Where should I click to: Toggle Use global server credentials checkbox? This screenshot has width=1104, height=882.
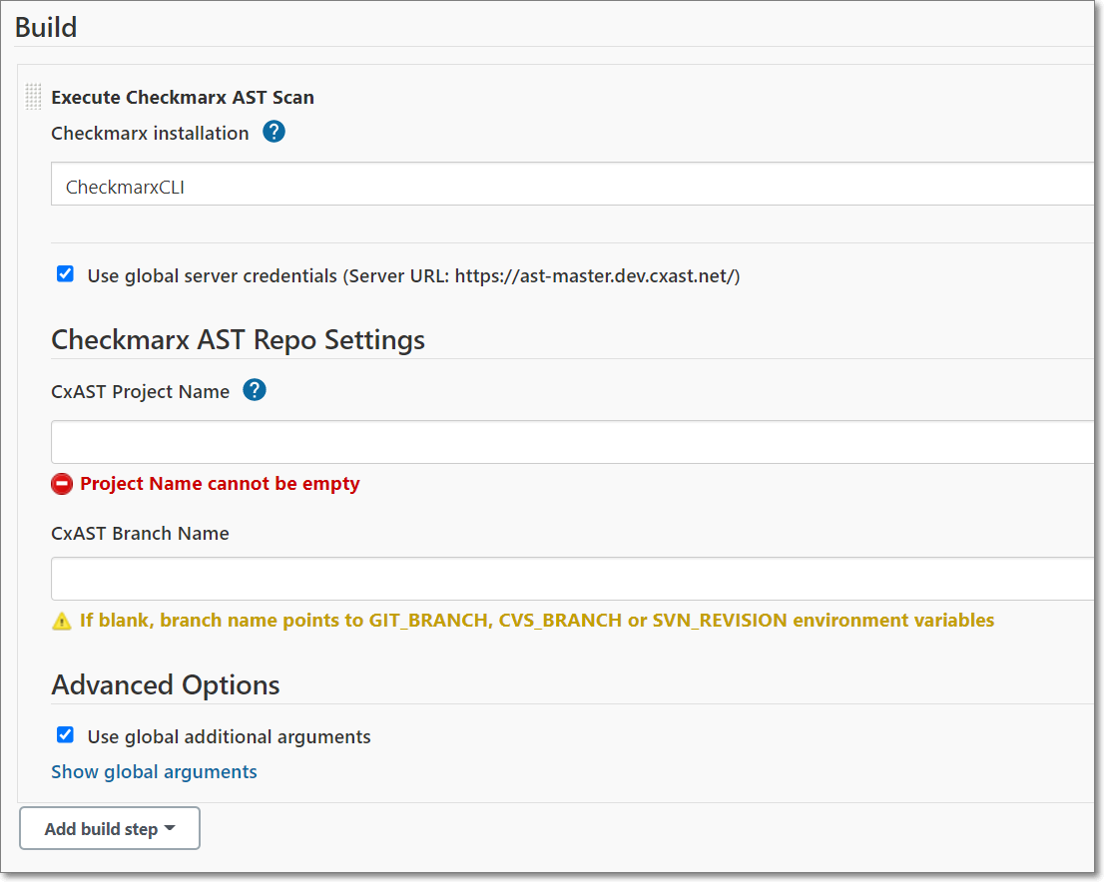[65, 273]
